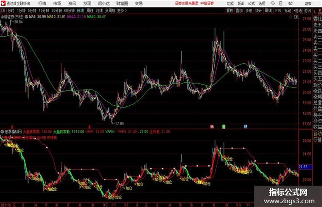Click the envelope message icon
Screen dimensions: 322x207
click(290, 3)
